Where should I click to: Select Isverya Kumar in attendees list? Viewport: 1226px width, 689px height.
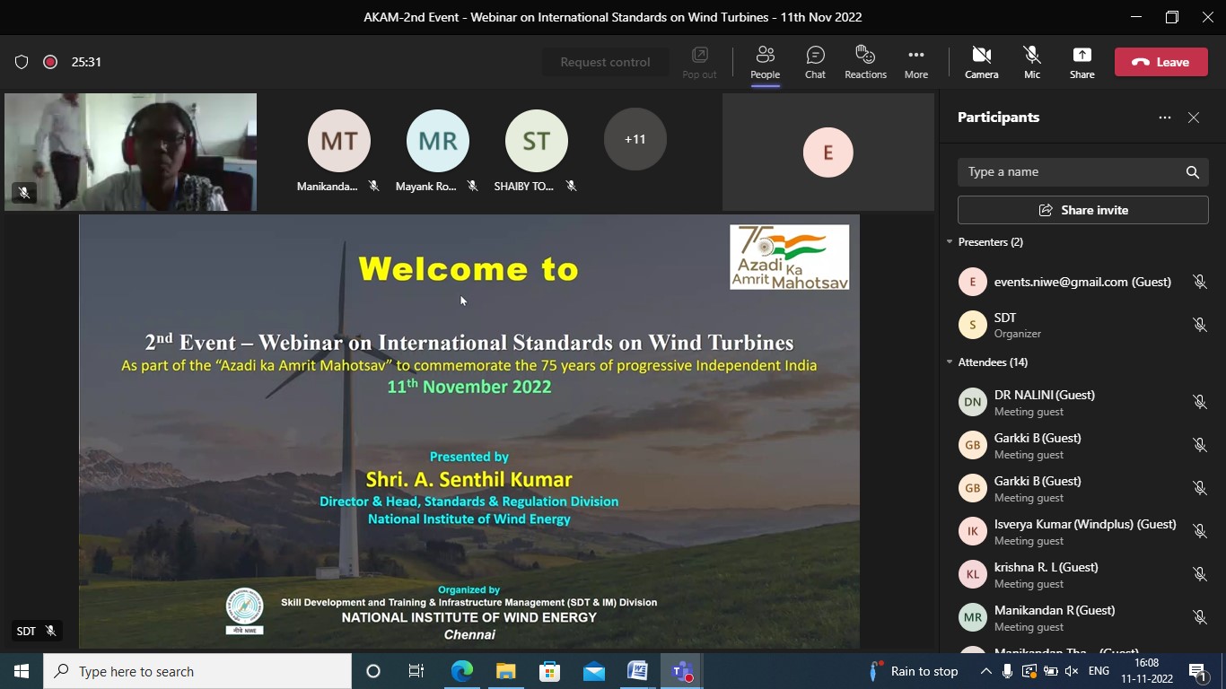pyautogui.click(x=1084, y=531)
